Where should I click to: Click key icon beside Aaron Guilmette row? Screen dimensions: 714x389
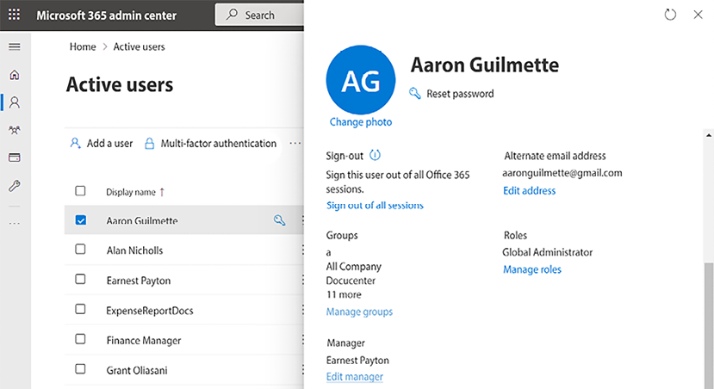click(279, 221)
